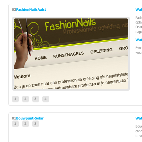
Task: Select slide 3 of the Bouwpunt-Solar gallery
Action: tap(36, 124)
